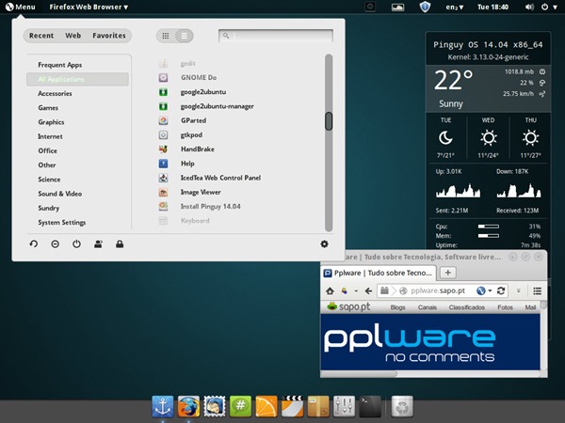The height and width of the screenshot is (423, 565).
Task: Click the lock screen icon in menu footer
Action: coord(120,244)
